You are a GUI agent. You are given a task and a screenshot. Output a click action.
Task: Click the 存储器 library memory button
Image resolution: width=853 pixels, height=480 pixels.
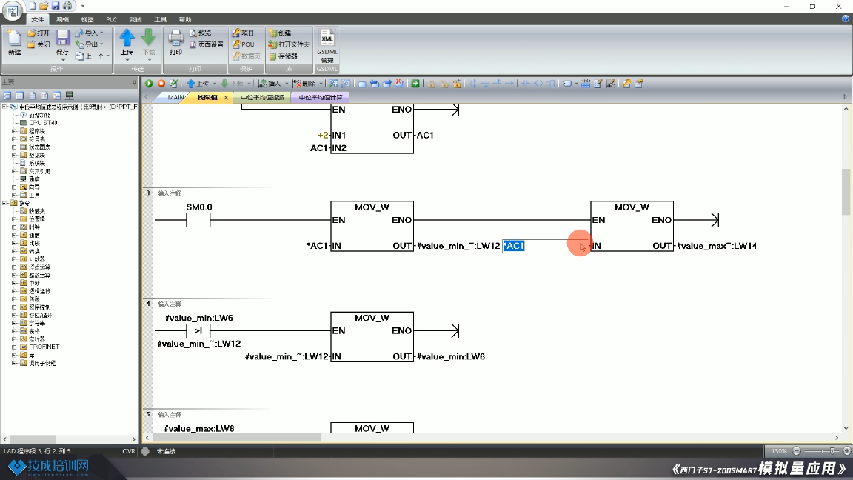(284, 56)
